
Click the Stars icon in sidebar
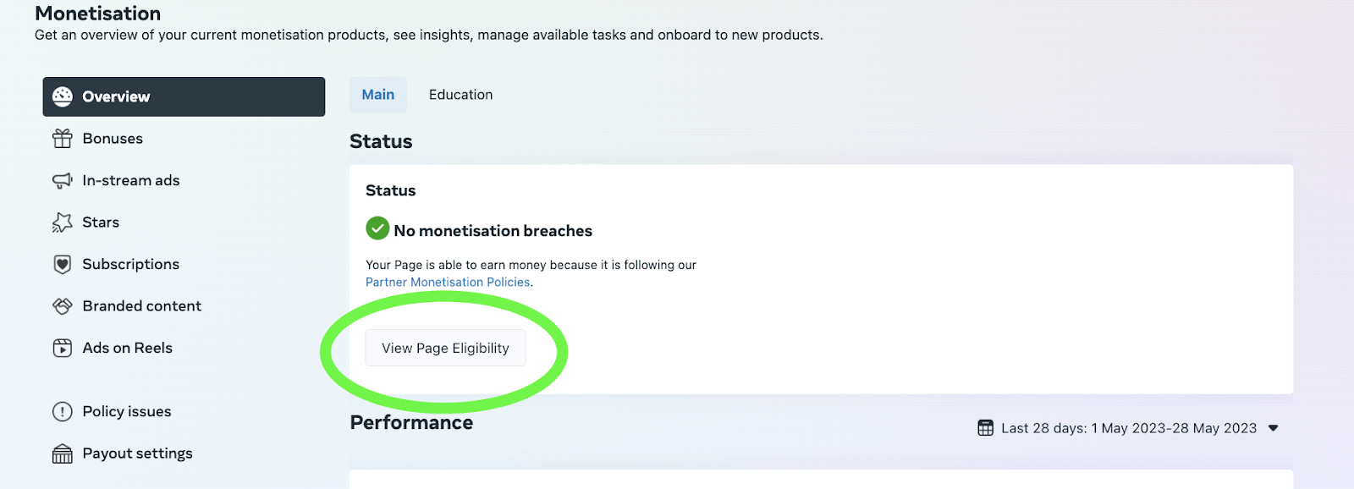pos(63,223)
